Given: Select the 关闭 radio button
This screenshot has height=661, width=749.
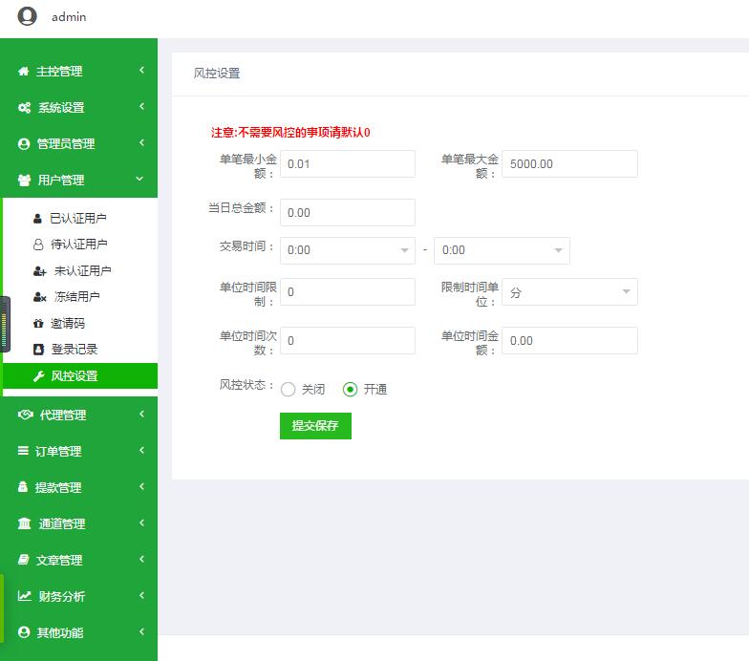Looking at the screenshot, I should click(289, 390).
